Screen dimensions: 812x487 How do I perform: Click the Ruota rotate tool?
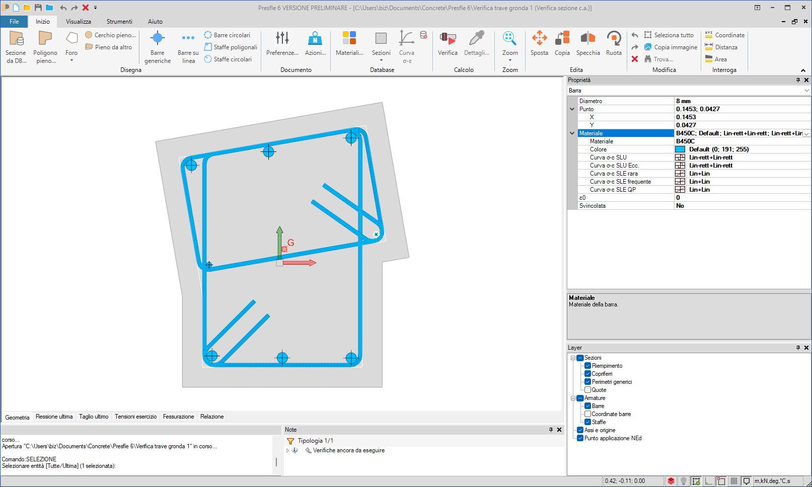[x=614, y=44]
